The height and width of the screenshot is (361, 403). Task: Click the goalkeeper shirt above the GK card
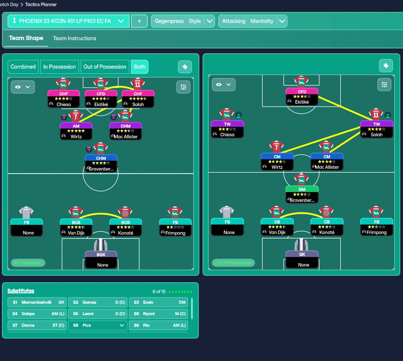301,244
